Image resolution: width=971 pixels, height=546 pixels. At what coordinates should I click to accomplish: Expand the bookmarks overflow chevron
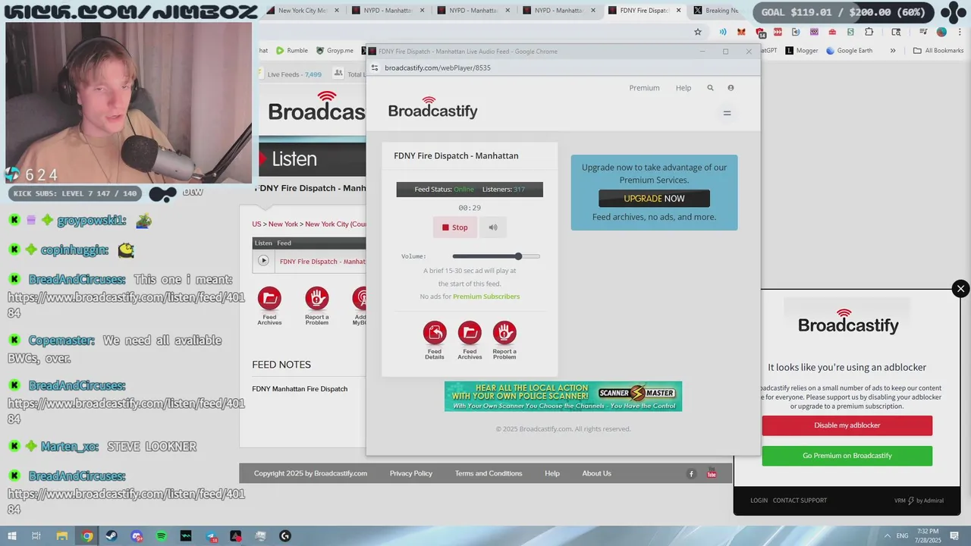coord(893,51)
